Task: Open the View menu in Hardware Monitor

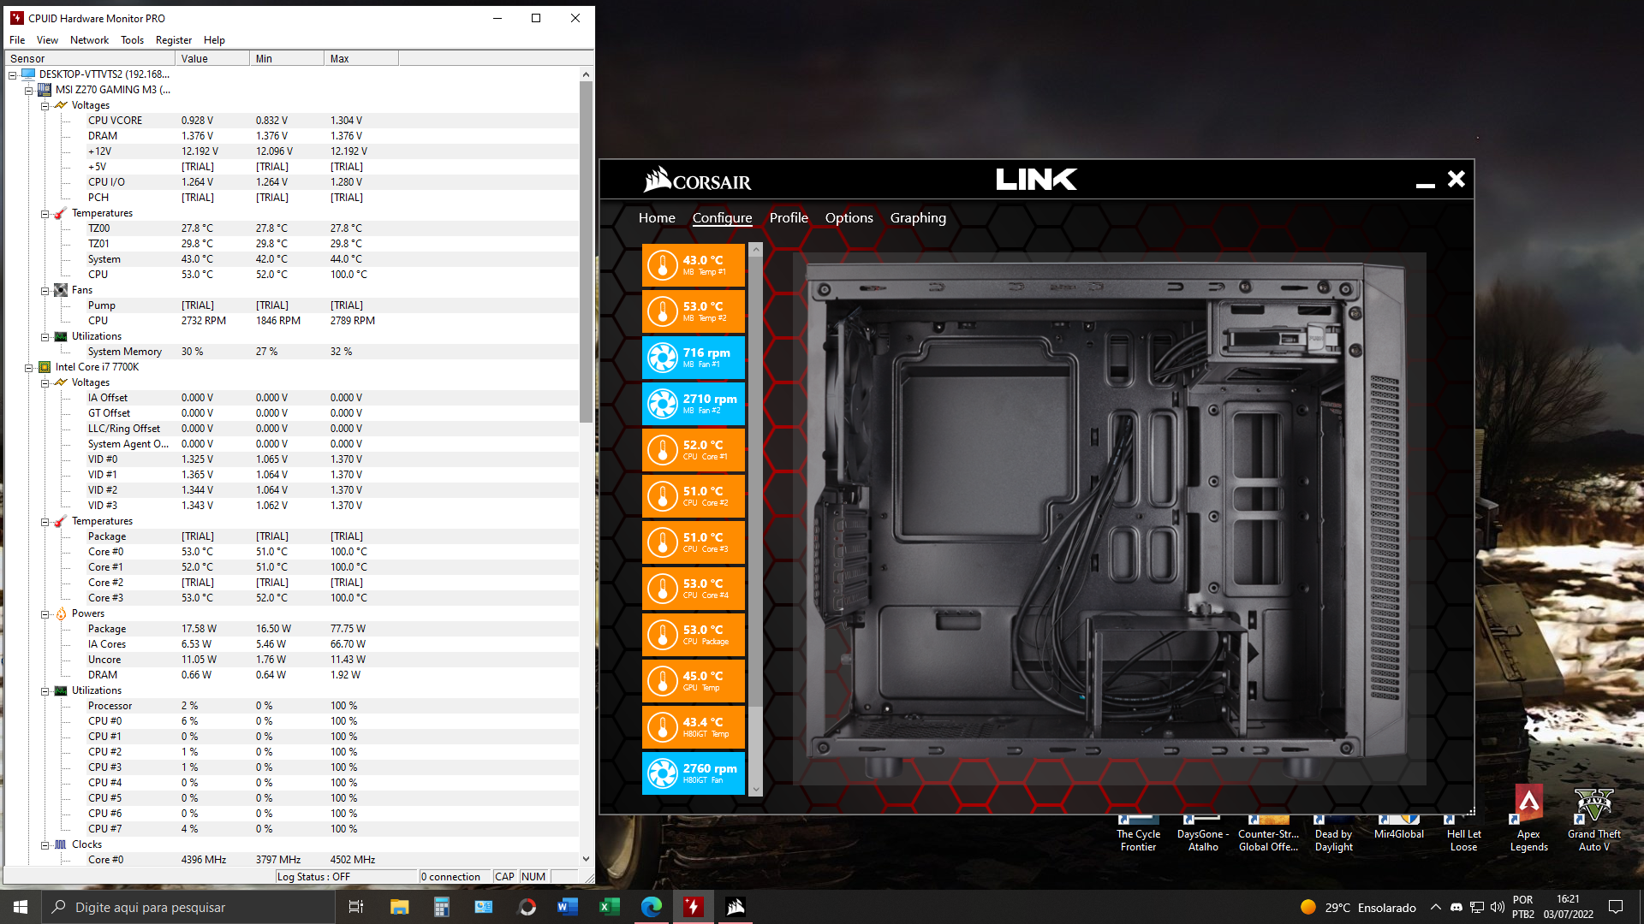Action: [47, 40]
